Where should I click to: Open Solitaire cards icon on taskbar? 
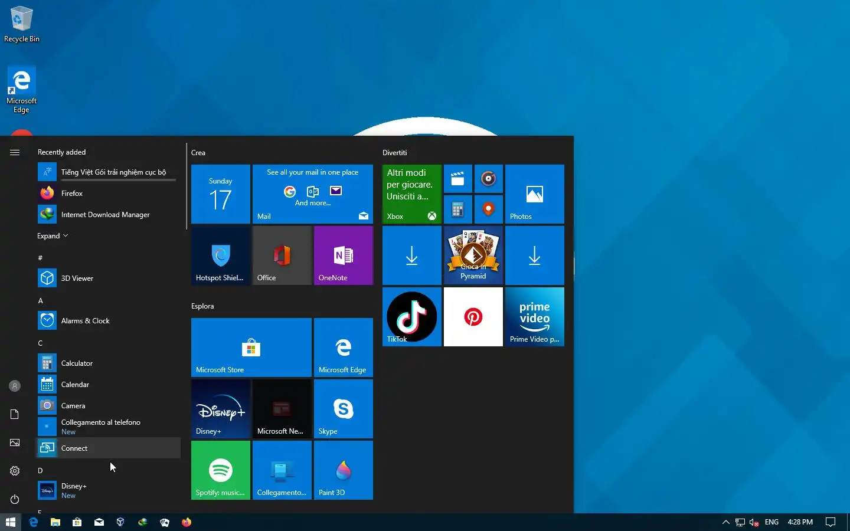click(x=165, y=522)
